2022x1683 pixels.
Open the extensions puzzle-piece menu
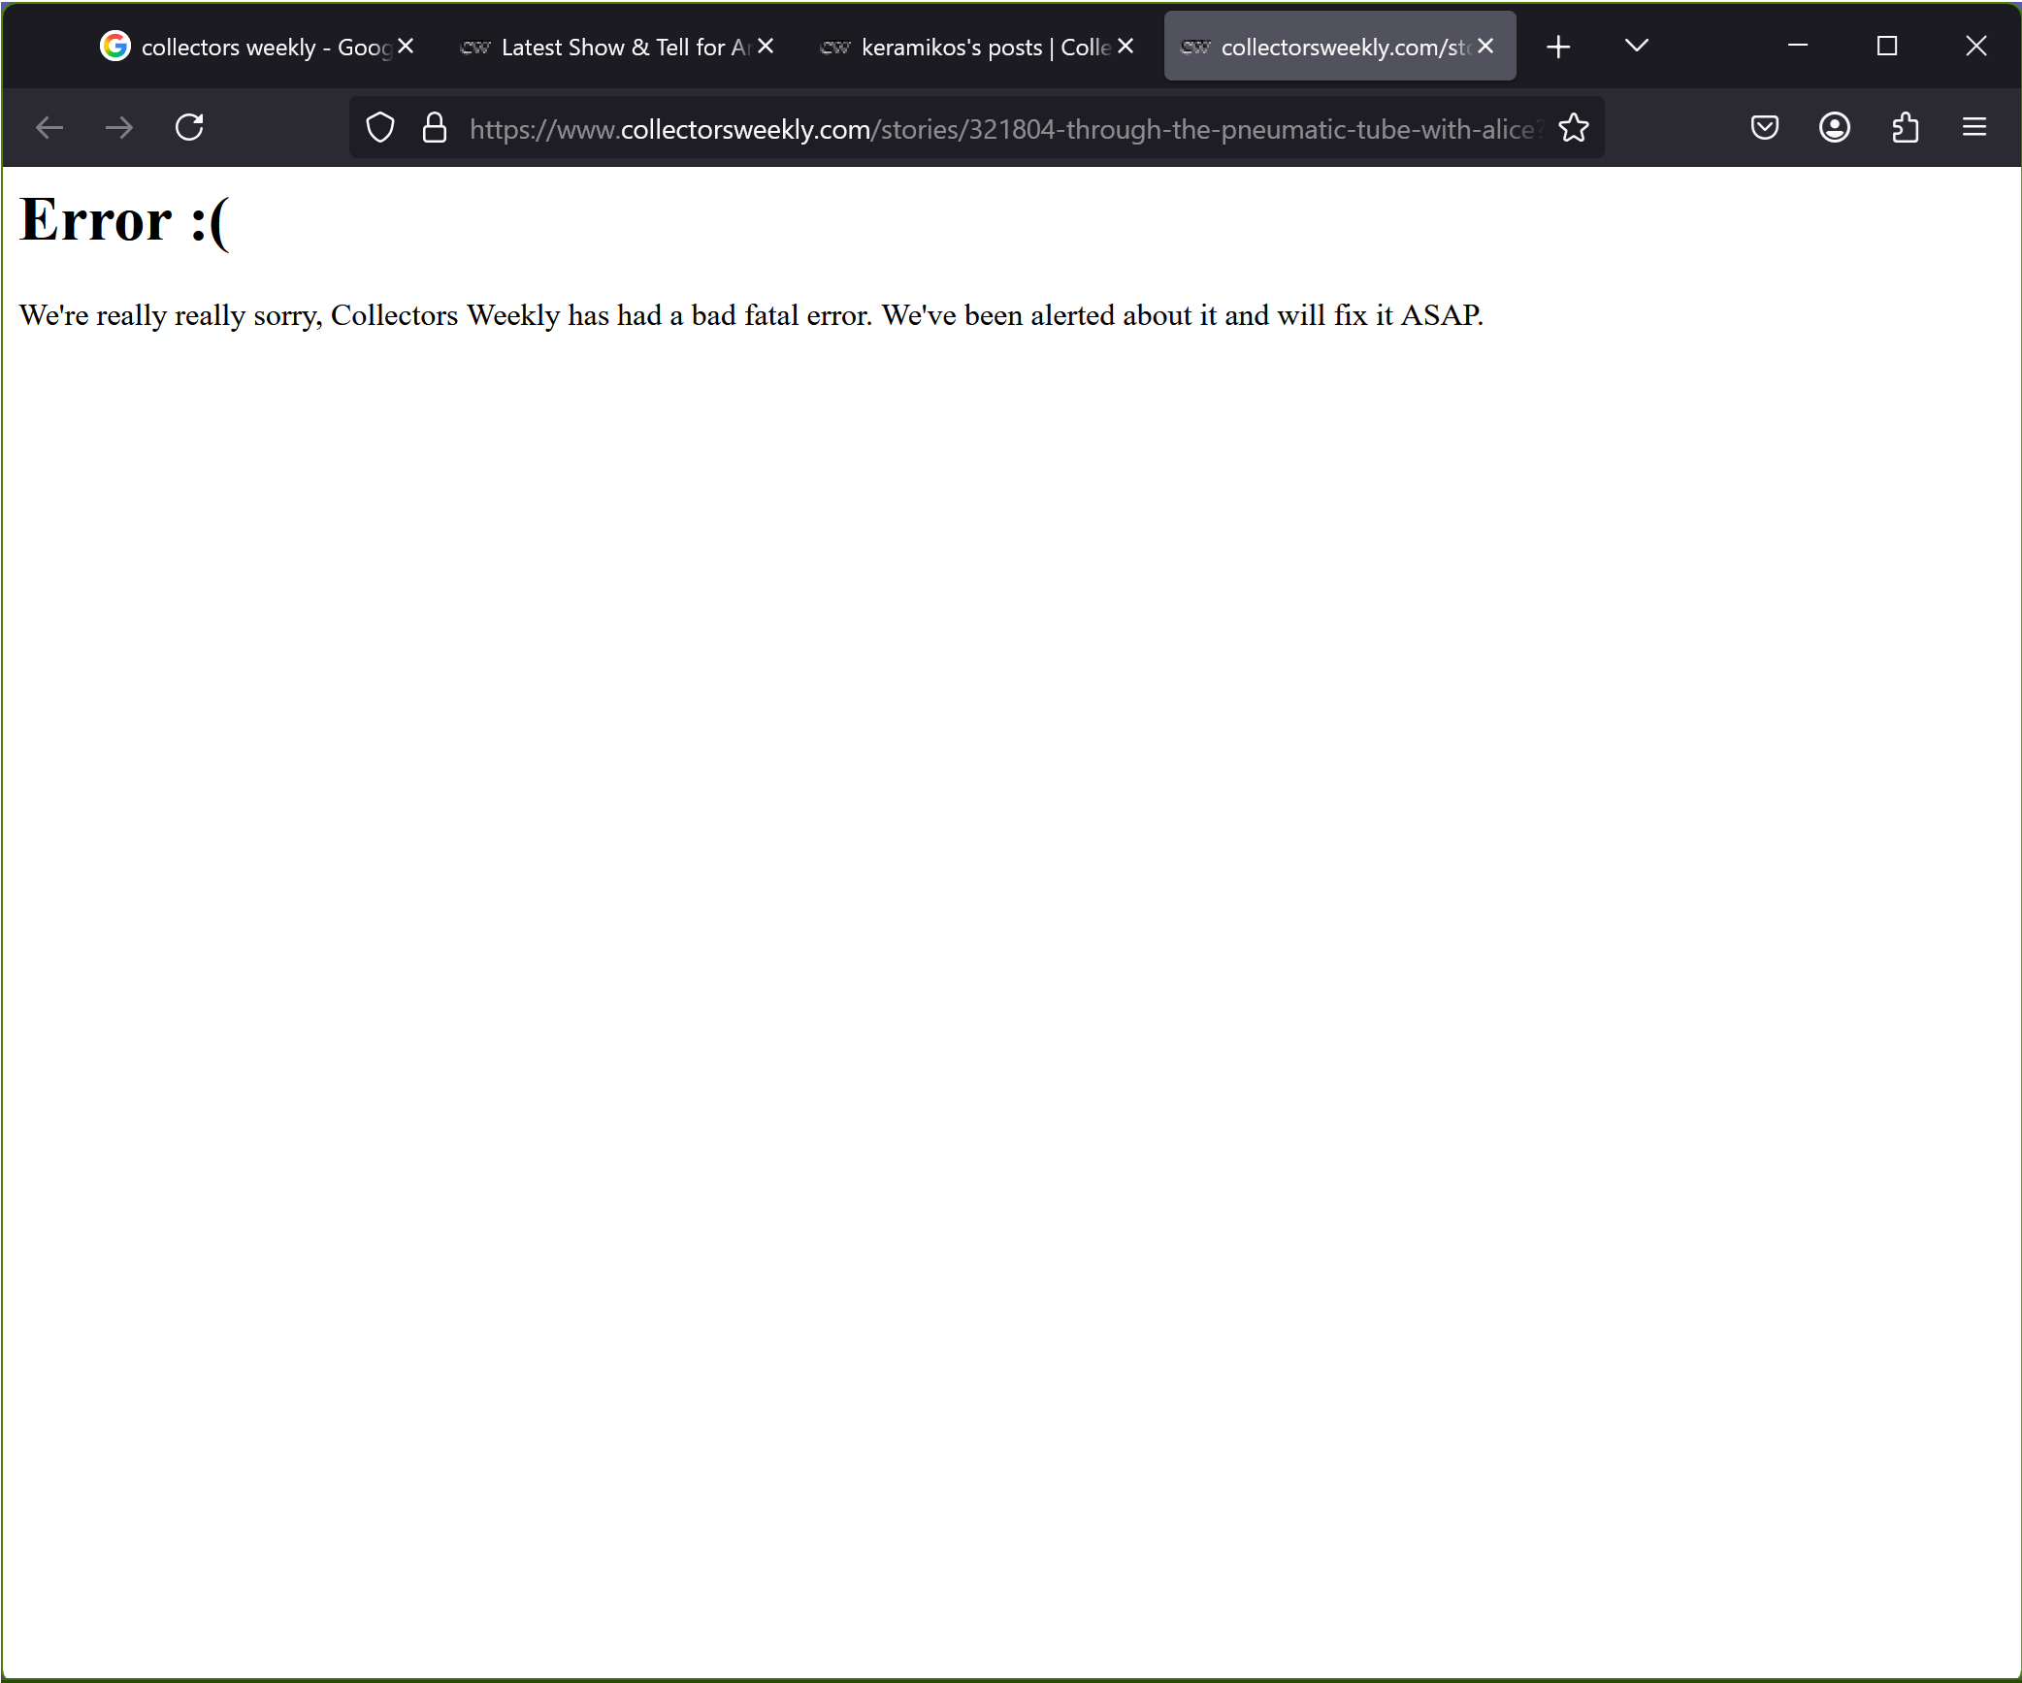coord(1906,127)
